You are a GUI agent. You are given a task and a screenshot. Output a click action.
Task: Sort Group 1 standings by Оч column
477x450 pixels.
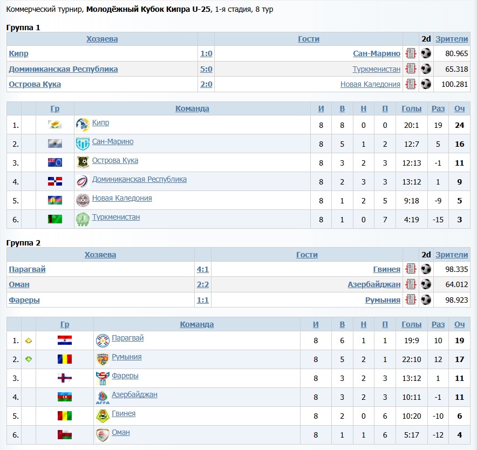[459, 108]
